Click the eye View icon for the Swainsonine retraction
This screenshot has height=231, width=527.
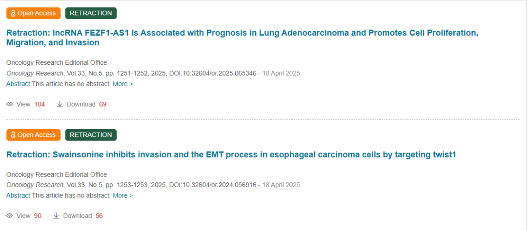(x=10, y=216)
